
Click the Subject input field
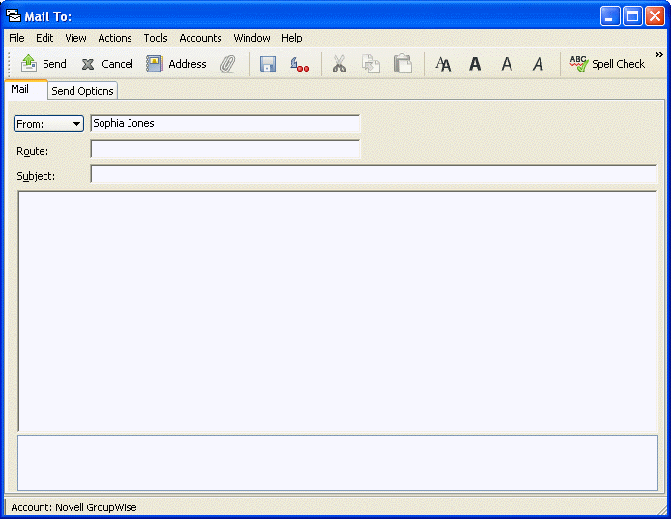(x=374, y=174)
